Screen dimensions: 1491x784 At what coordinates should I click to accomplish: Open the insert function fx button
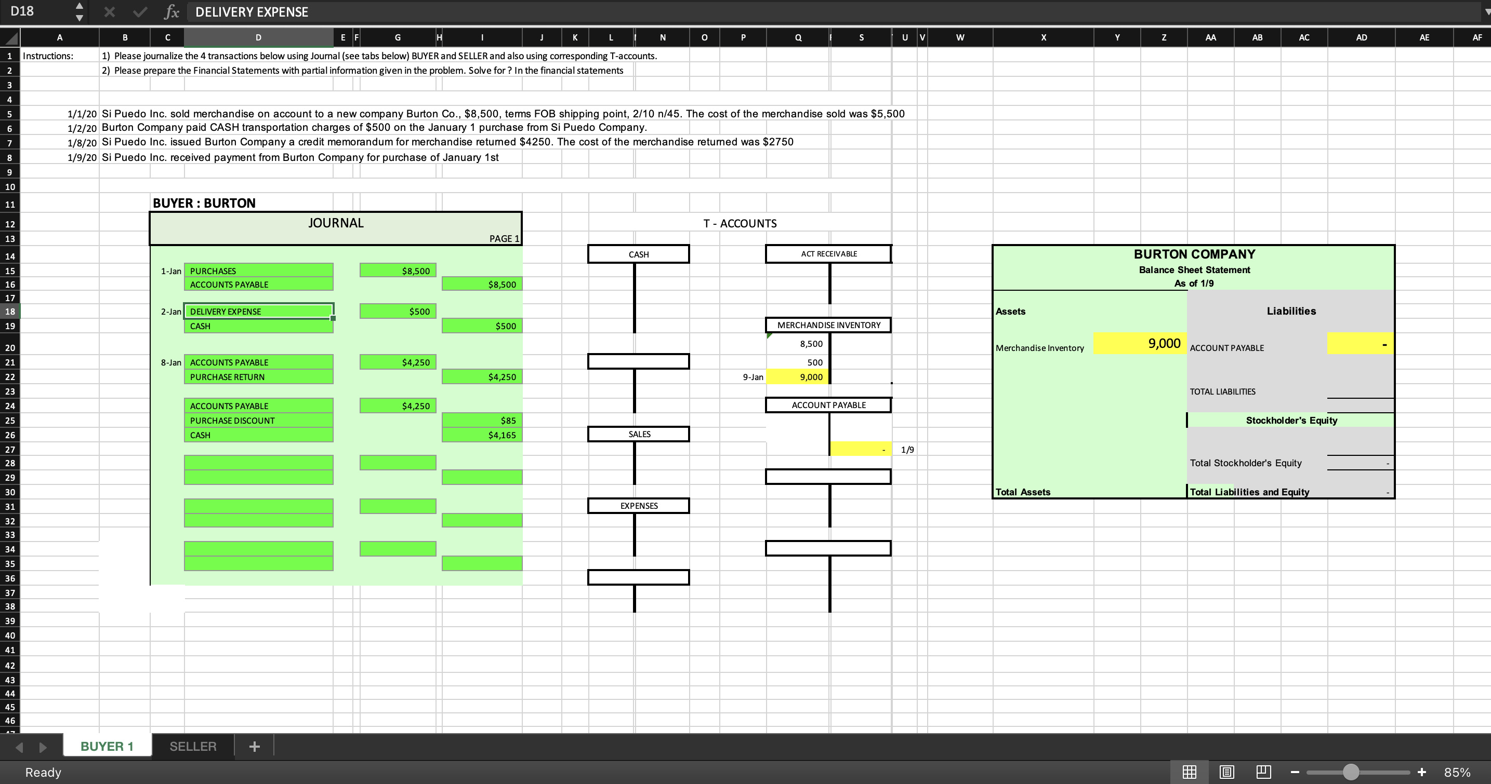click(171, 11)
